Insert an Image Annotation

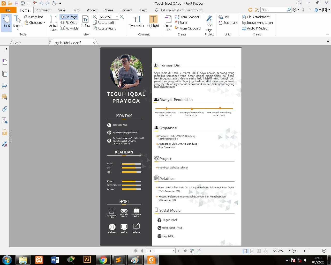coord(257,23)
